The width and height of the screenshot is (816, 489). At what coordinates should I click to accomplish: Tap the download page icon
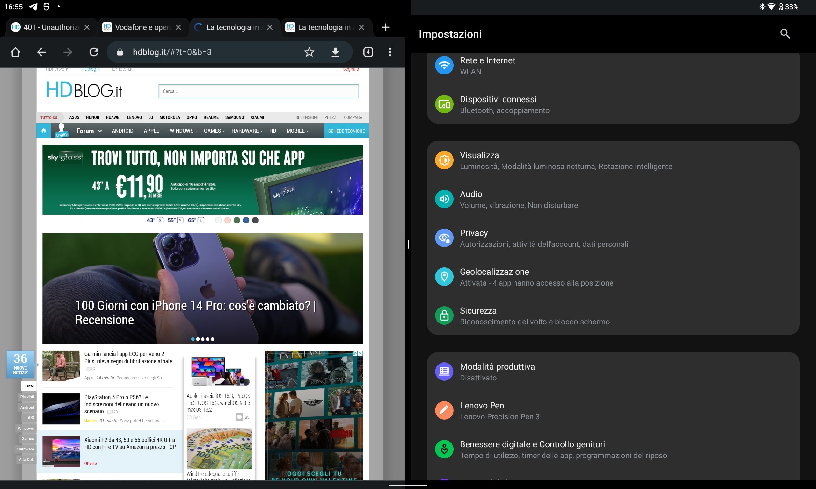coord(335,52)
